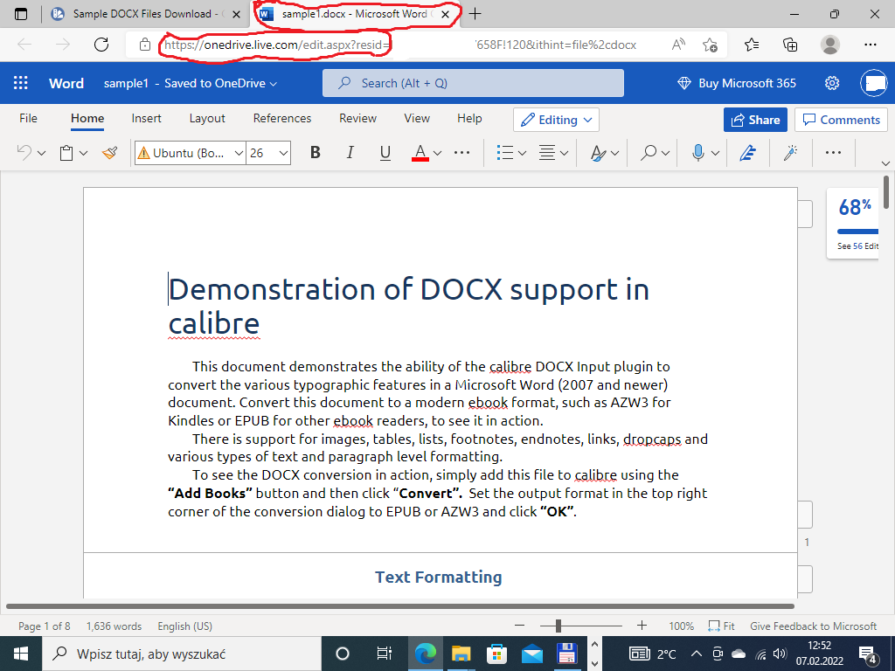The height and width of the screenshot is (671, 895).
Task: Open the Editing mode dropdown
Action: coord(556,120)
